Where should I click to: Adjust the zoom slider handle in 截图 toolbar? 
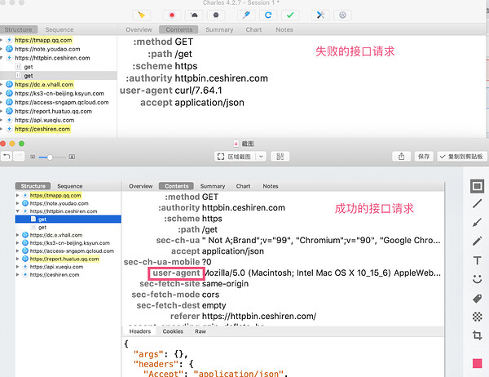tap(50, 157)
